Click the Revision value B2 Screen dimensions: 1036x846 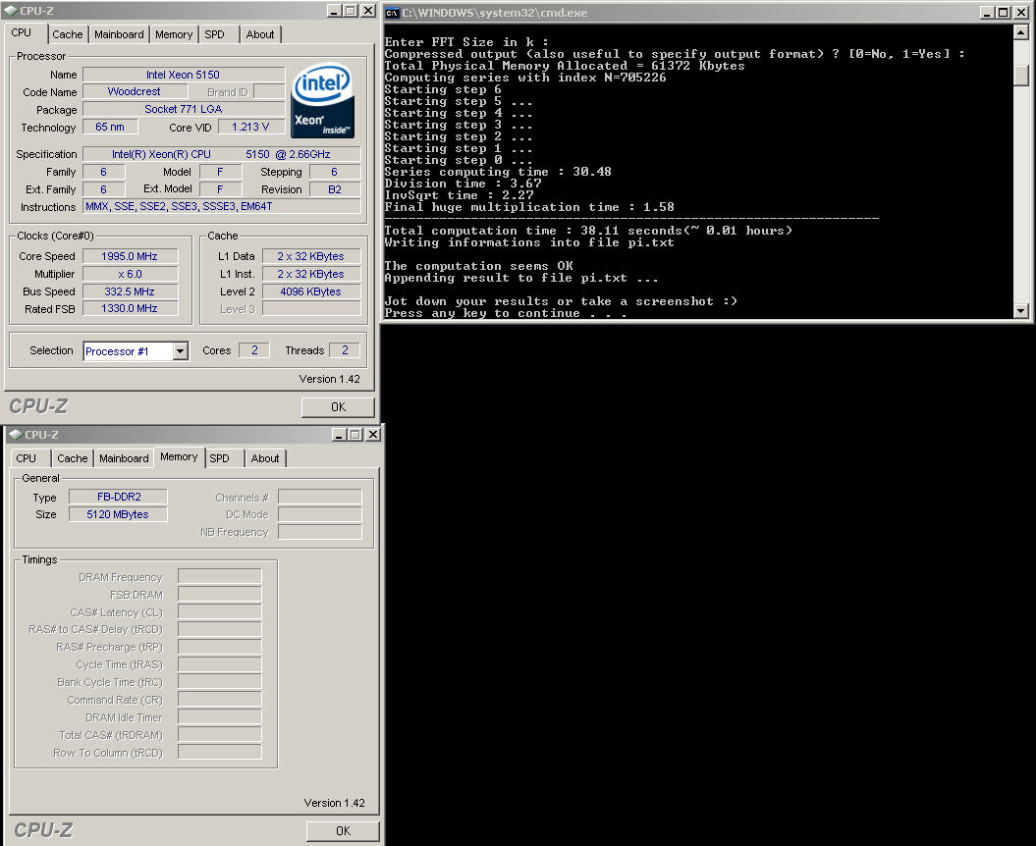pyautogui.click(x=335, y=189)
